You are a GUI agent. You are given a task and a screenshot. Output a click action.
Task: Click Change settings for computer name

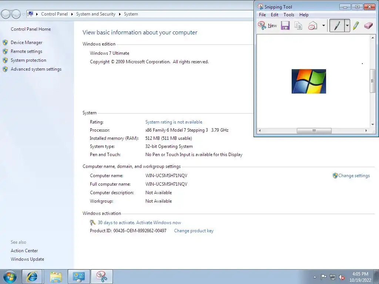354,176
